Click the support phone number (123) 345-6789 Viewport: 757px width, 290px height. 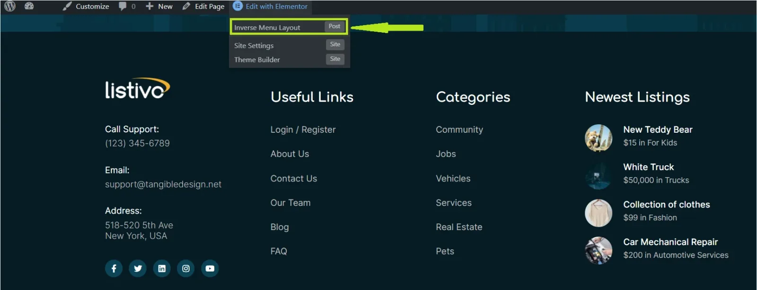pos(137,143)
